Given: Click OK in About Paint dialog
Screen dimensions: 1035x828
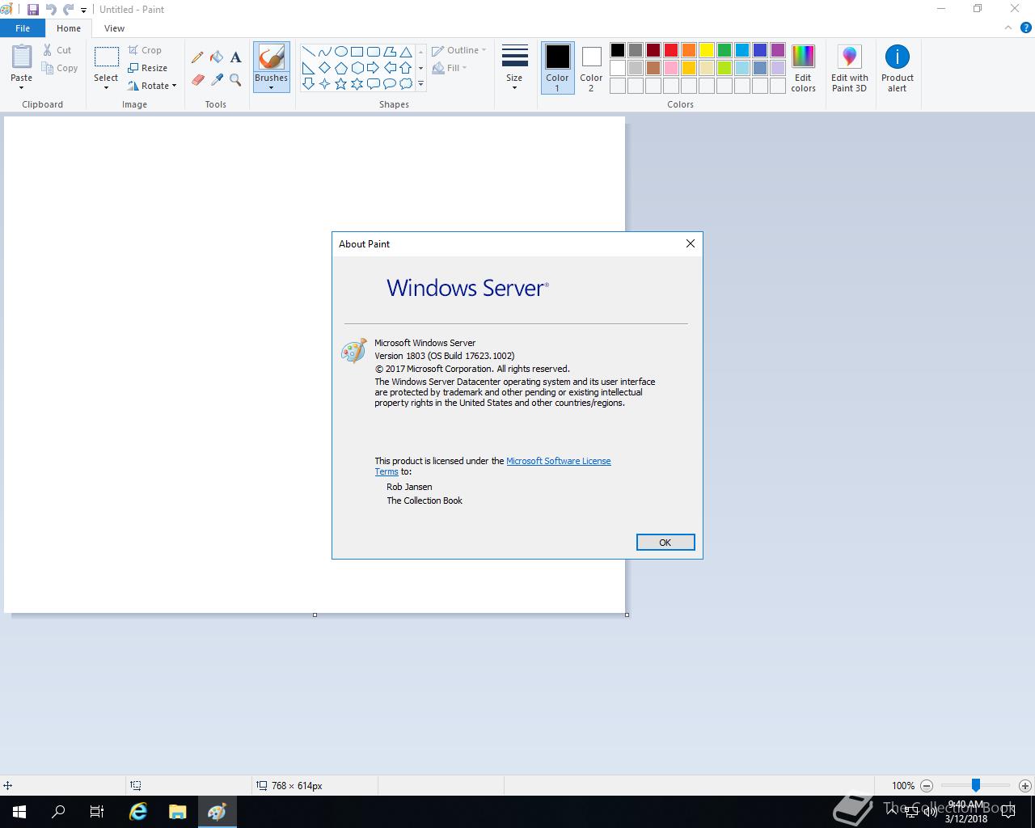Looking at the screenshot, I should [x=665, y=543].
